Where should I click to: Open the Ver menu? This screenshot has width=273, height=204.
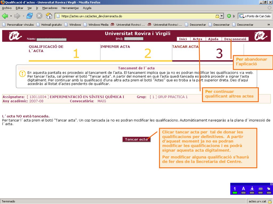coord(30,8)
